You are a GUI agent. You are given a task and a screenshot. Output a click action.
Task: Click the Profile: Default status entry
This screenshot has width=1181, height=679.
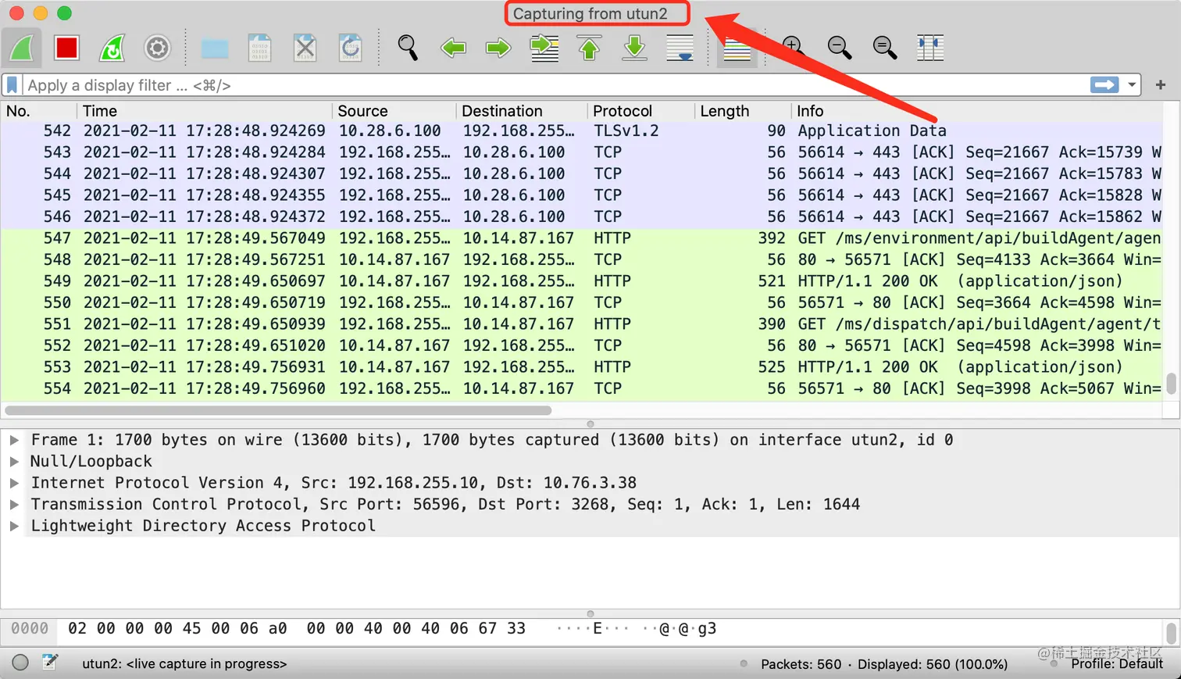1117,664
